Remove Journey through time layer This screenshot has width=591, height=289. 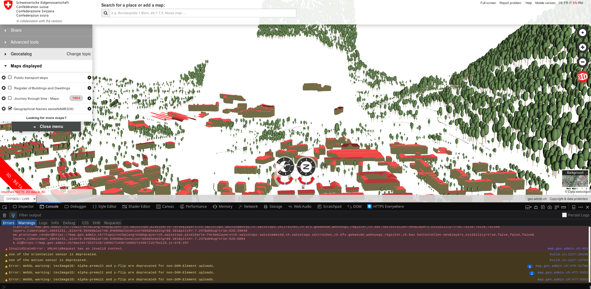[4, 99]
